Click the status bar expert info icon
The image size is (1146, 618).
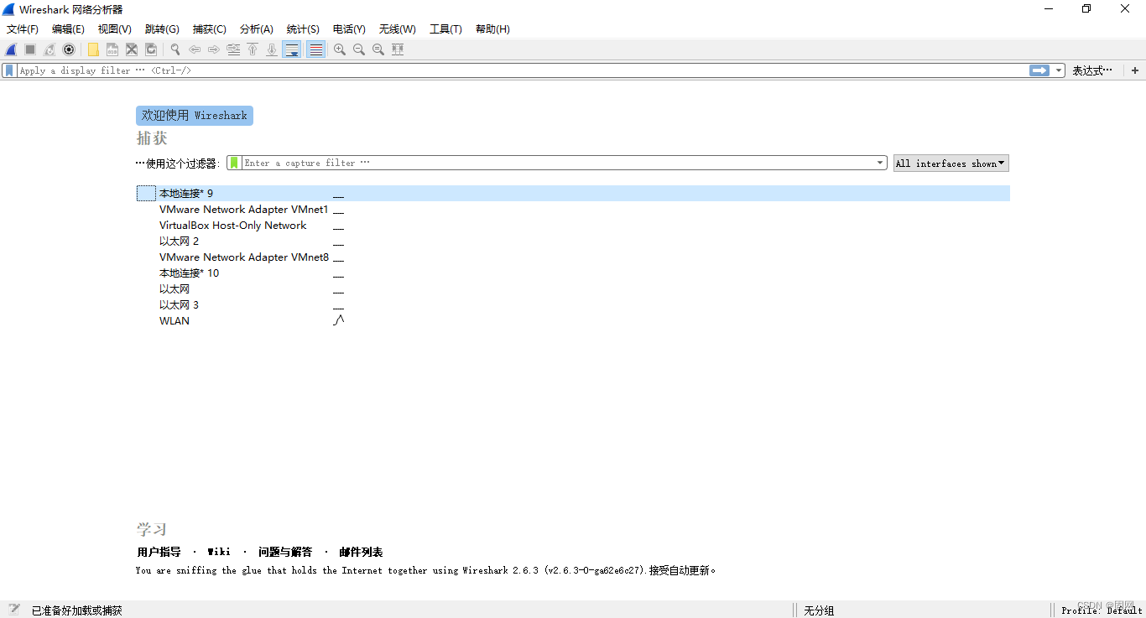click(14, 610)
